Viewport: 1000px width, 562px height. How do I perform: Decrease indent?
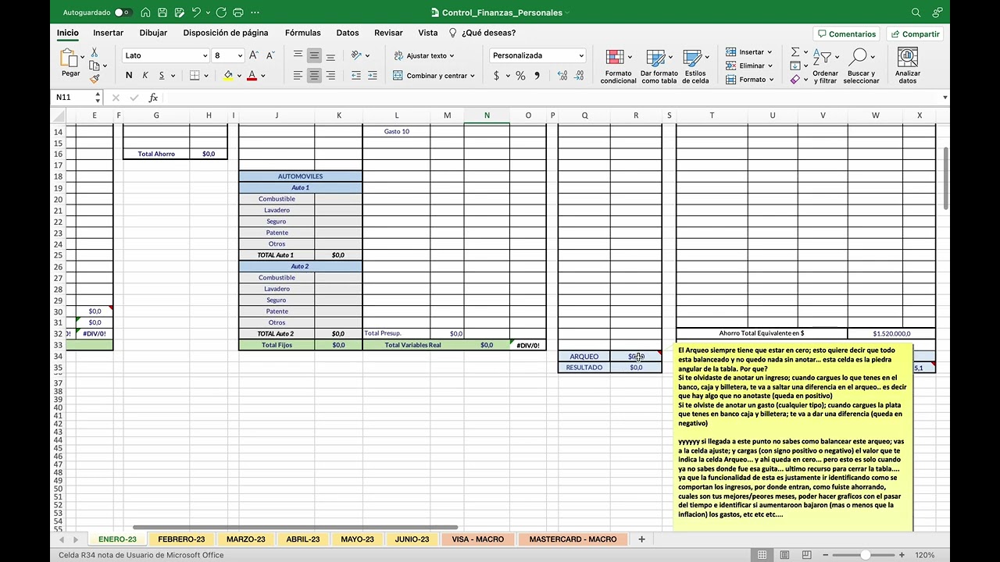pyautogui.click(x=356, y=76)
